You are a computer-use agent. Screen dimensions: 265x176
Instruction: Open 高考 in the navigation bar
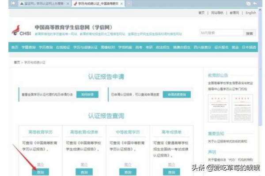pyautogui.click(x=139, y=48)
